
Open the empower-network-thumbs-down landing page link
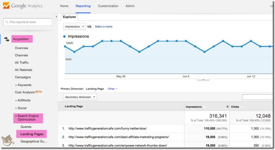point(118,146)
